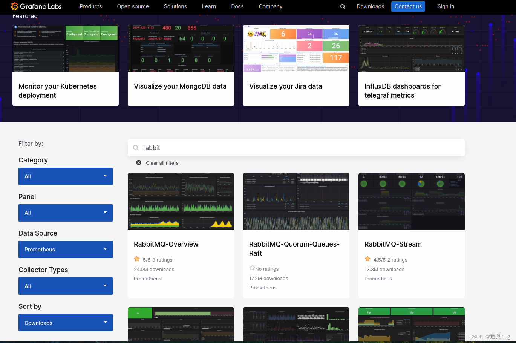516x343 pixels.
Task: Click the Grafana Labs logo
Action: click(36, 6)
